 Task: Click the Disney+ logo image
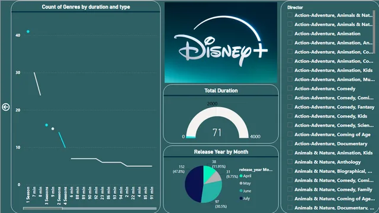(221, 43)
